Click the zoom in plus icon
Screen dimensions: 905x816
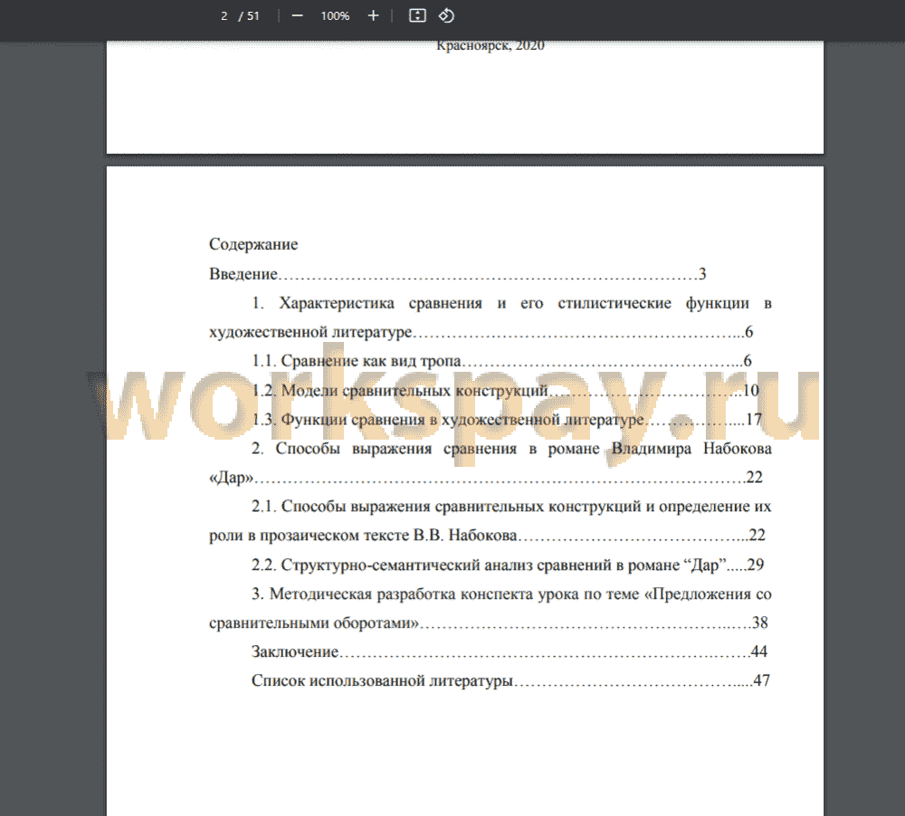tap(374, 15)
